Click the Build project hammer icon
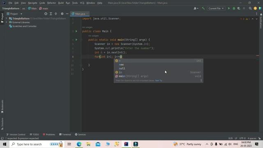This screenshot has width=263, height=148. click(x=203, y=8)
